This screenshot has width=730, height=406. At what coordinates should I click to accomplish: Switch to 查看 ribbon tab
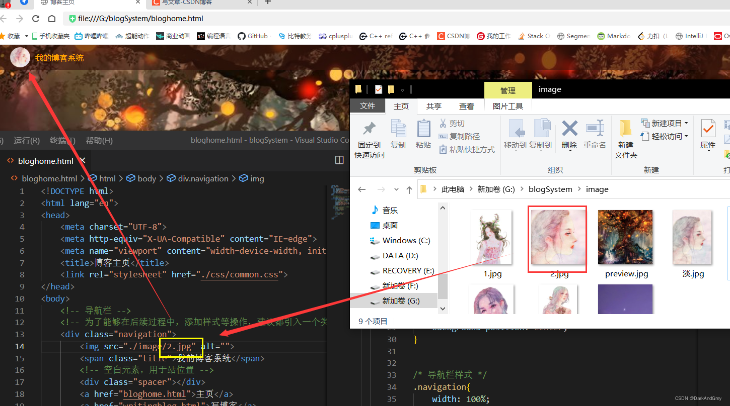(x=467, y=106)
